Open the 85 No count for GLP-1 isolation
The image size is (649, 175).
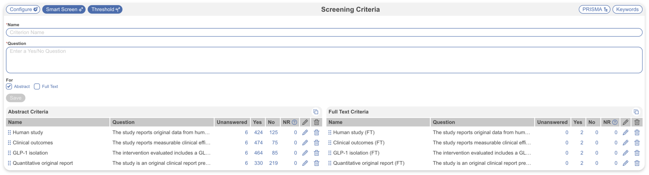tap(275, 153)
